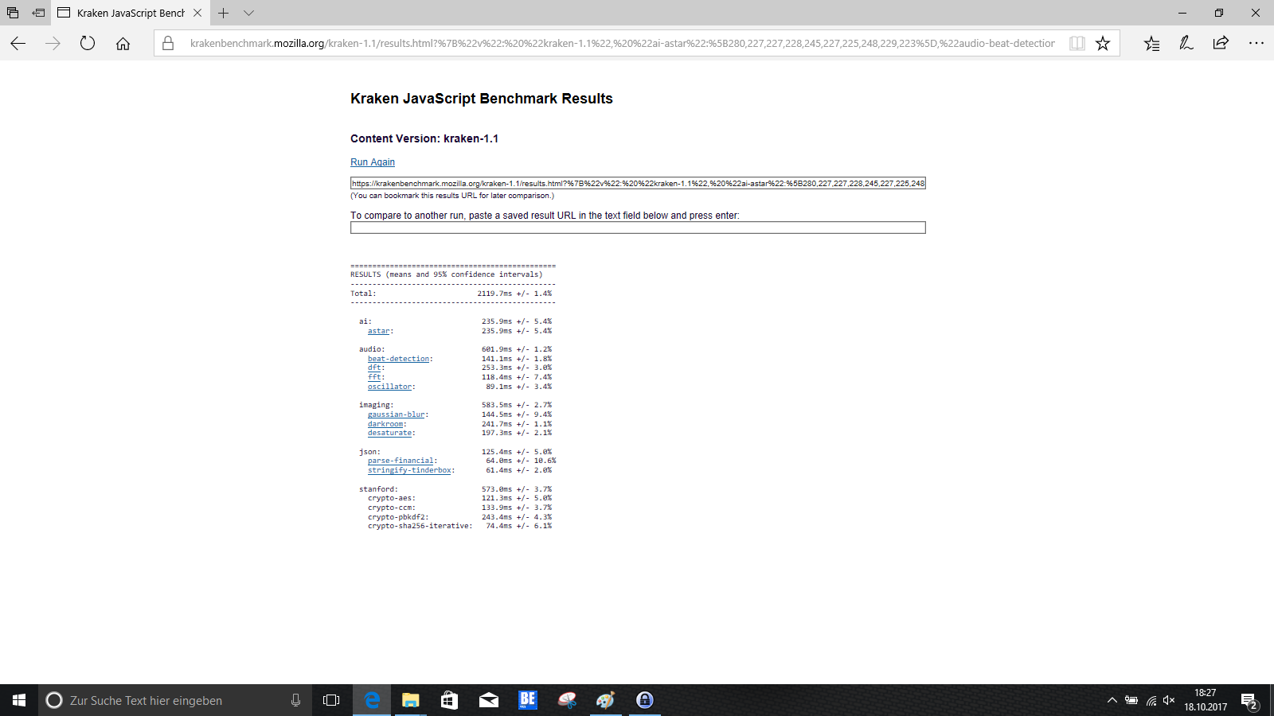Refresh the Kraken results page

click(88, 44)
